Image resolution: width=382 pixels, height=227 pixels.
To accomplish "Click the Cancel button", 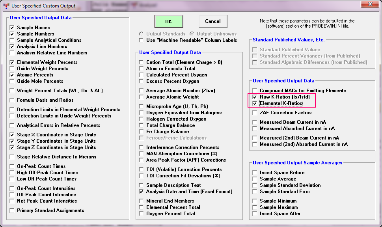I will (x=212, y=21).
